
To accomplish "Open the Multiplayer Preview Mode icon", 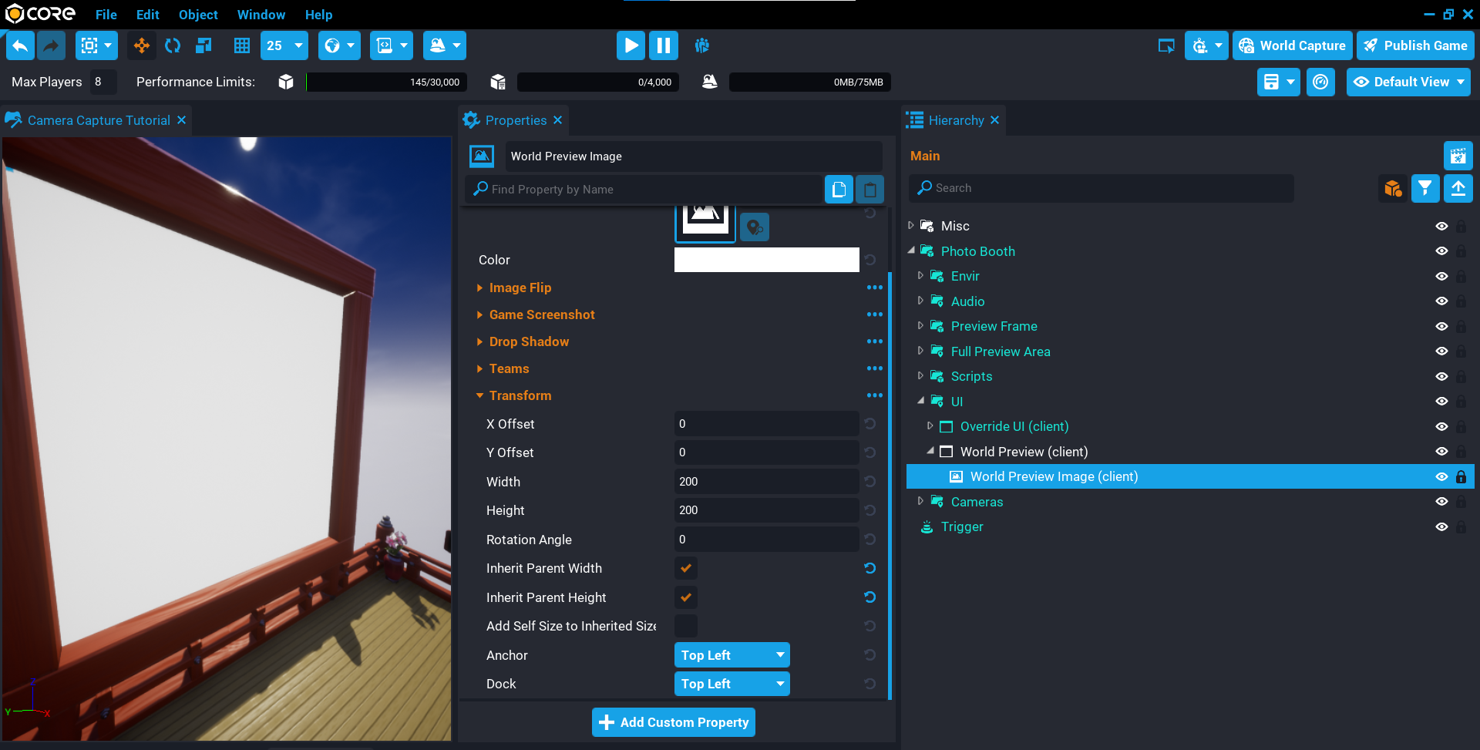I will (x=702, y=45).
